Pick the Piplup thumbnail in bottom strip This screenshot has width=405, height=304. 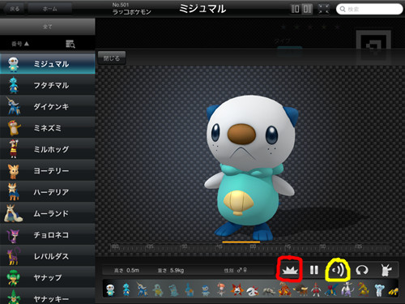click(205, 290)
